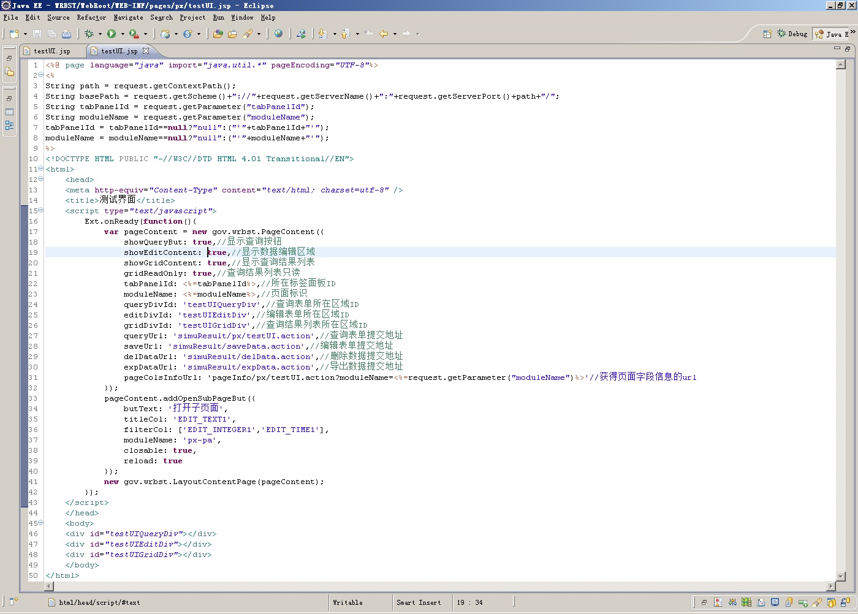Click the Next Annotation icon
The width and height of the screenshot is (858, 614).
coord(322,34)
